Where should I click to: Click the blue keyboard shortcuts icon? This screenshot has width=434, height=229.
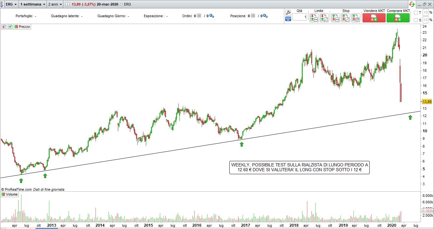(288, 19)
